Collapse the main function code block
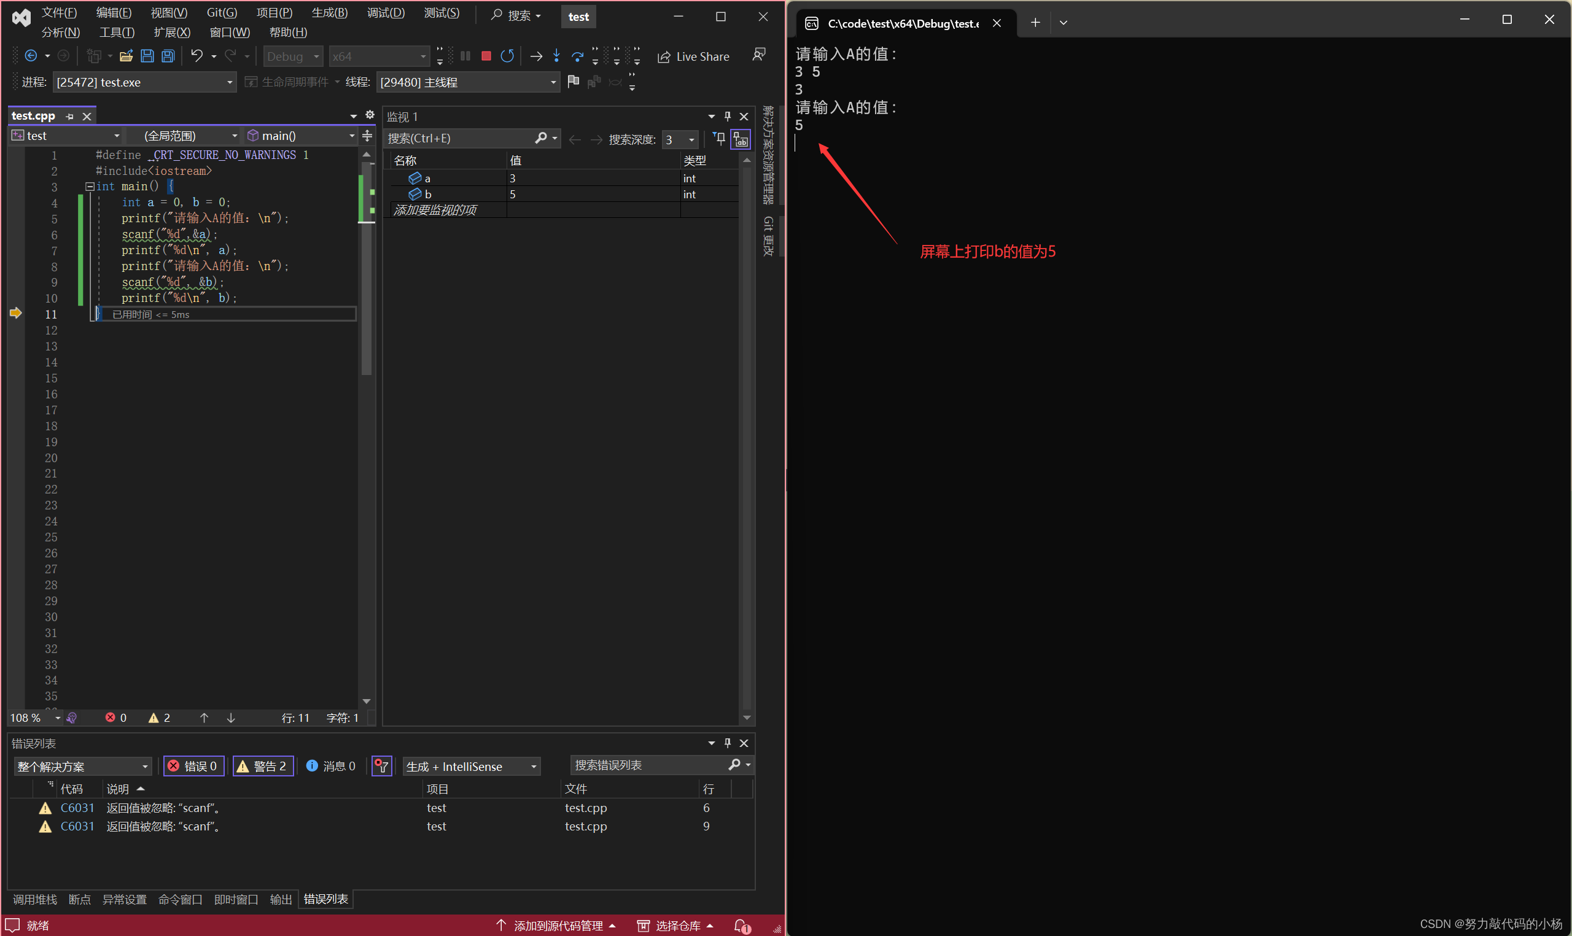The image size is (1572, 936). click(90, 187)
